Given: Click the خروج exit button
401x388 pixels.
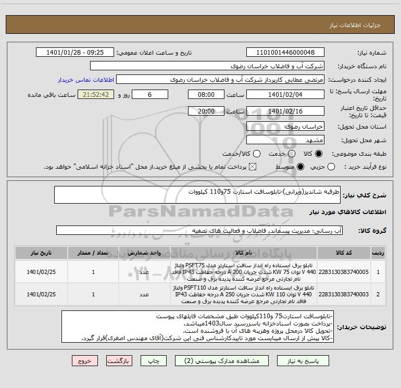Looking at the screenshot, I should click(x=85, y=360).
